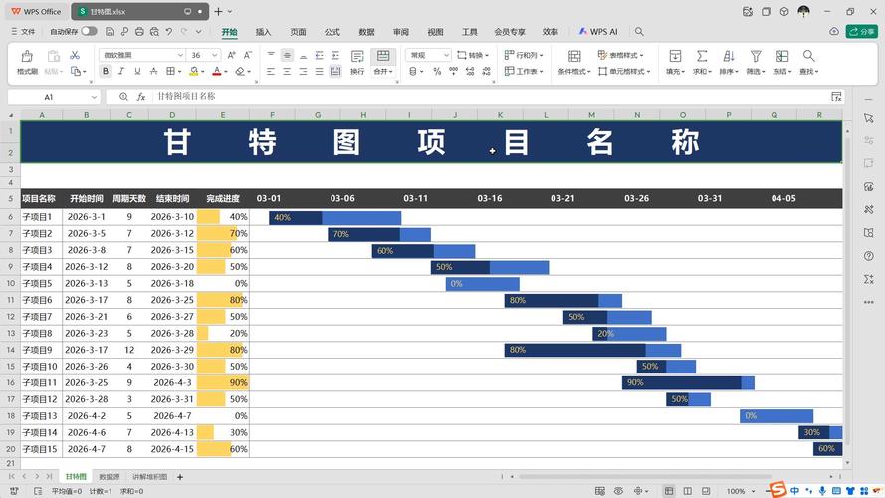Image resolution: width=885 pixels, height=498 pixels.
Task: Open the Insert (插入) ribbon tab
Action: (263, 32)
